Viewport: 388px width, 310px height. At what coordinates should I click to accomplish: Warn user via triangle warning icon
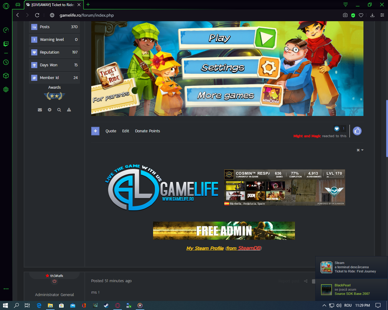click(69, 110)
